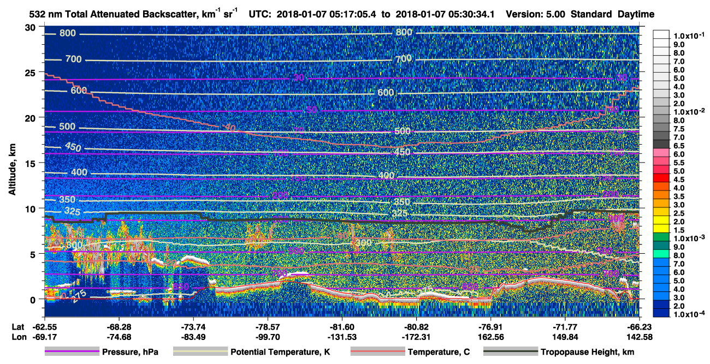Click the 'Altitude, km' axis label

12,171
